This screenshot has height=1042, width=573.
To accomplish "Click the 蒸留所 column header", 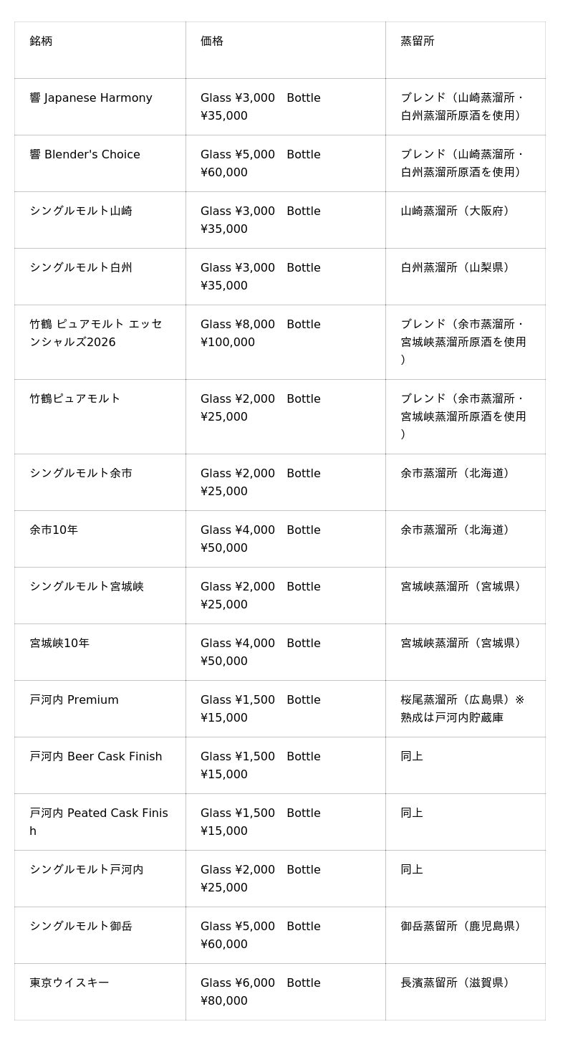I will click(465, 49).
